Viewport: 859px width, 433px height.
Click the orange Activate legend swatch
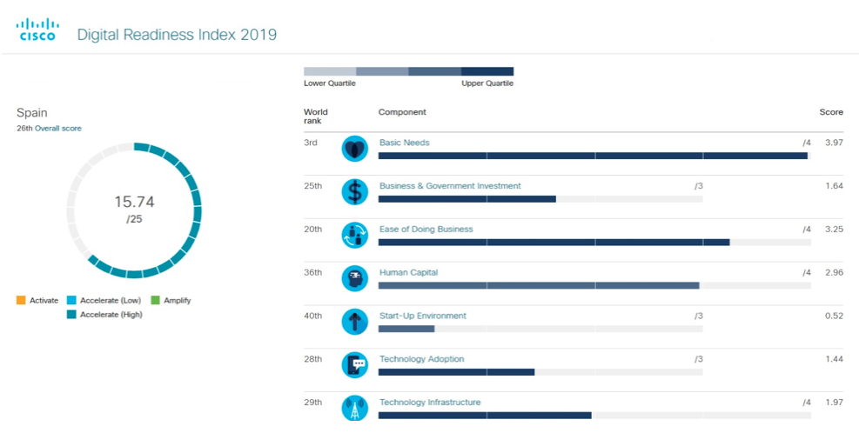[x=21, y=300]
